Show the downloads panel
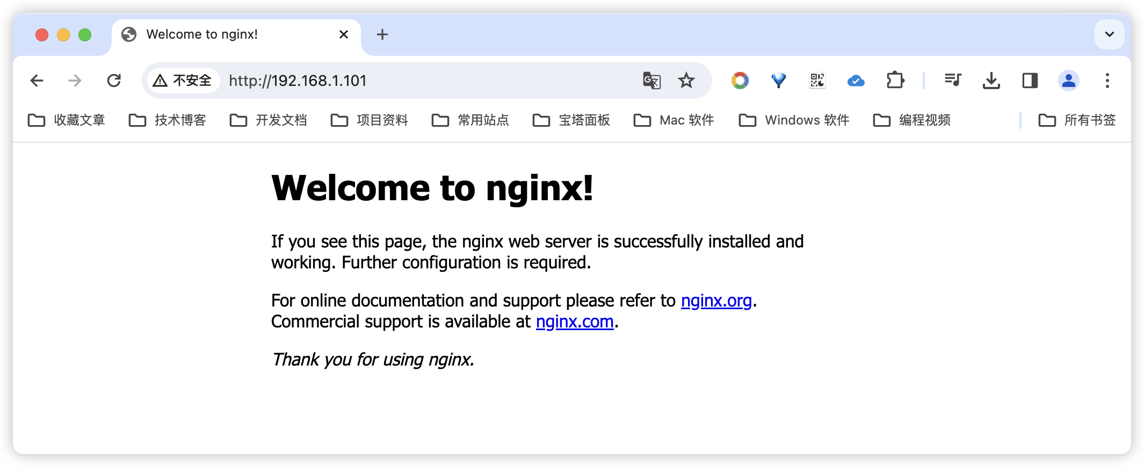The width and height of the screenshot is (1144, 467). tap(991, 81)
